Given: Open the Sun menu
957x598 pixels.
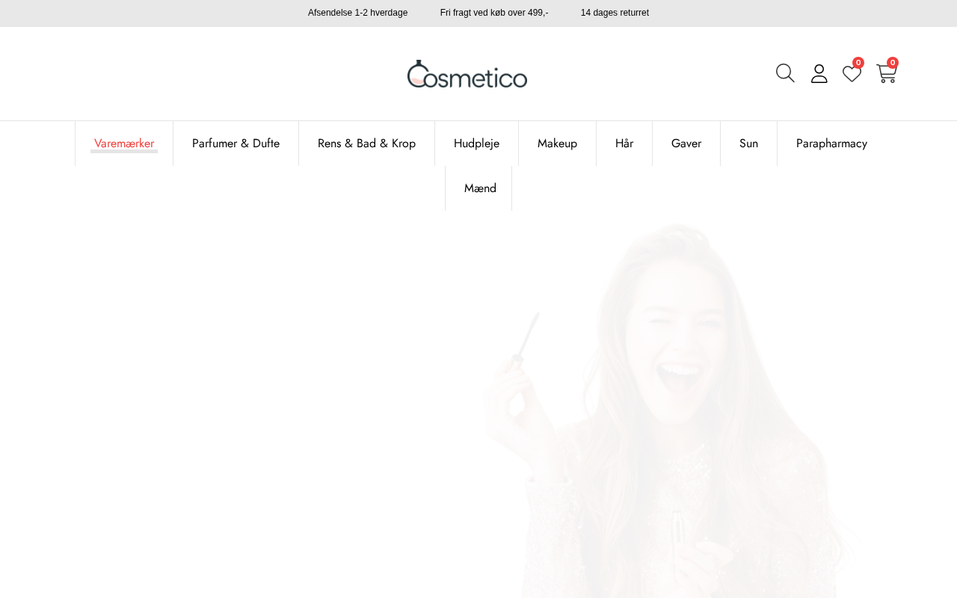Looking at the screenshot, I should [748, 144].
